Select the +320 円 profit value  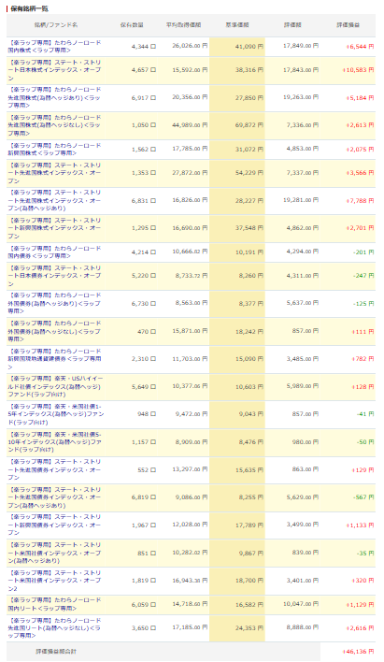pos(363,581)
